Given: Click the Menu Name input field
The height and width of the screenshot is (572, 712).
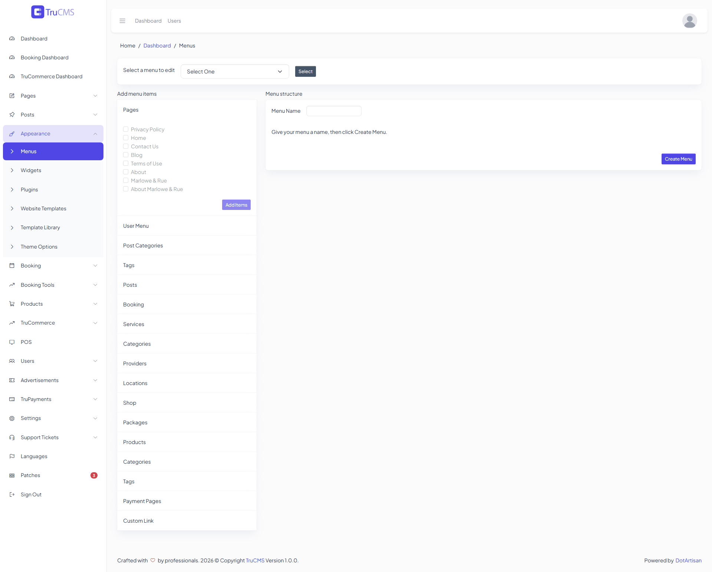Looking at the screenshot, I should (x=334, y=111).
